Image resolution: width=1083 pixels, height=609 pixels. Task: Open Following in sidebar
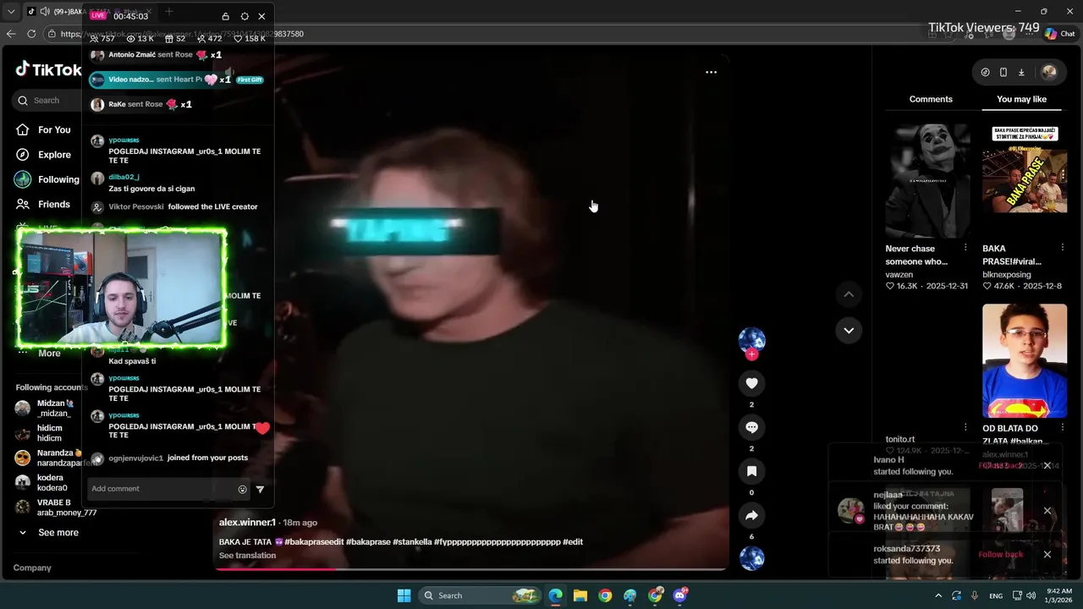click(x=47, y=179)
